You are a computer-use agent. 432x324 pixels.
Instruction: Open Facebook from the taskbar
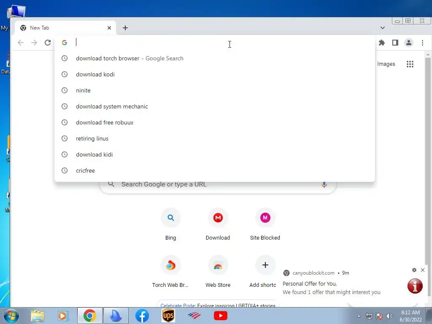(x=142, y=316)
